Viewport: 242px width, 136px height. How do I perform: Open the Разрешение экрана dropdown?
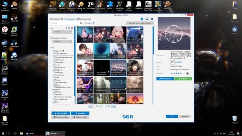[62, 42]
